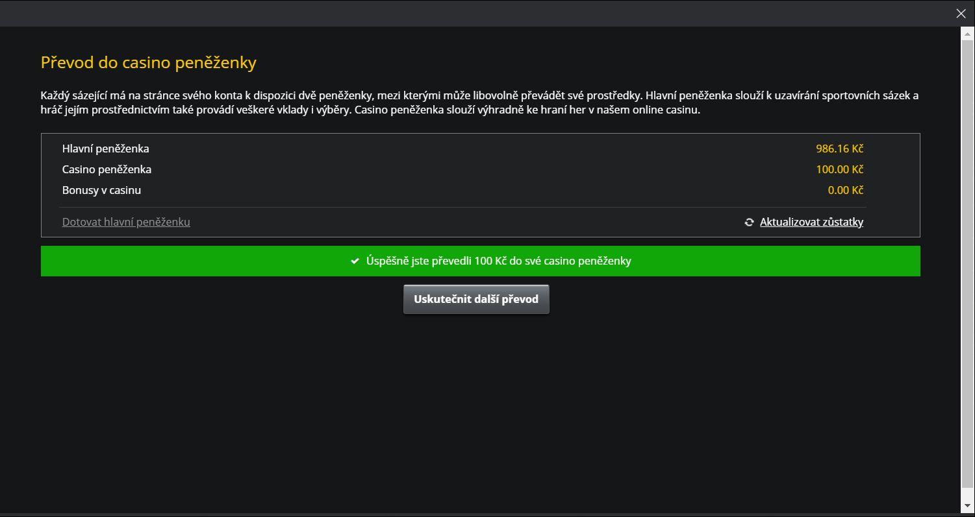Open the Dotovat hlavní peněženku link

coord(126,222)
